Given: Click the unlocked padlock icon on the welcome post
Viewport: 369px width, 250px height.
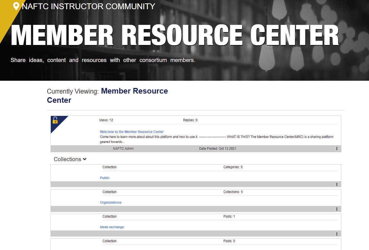Looking at the screenshot, I should pos(55,120).
